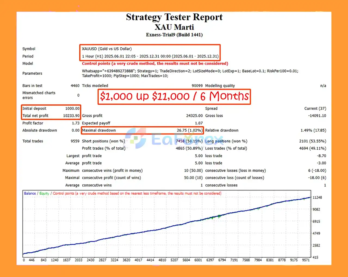Screen dimensions: 348x277
Task: Click the Total net profit value 10233.90
Action: (x=71, y=116)
